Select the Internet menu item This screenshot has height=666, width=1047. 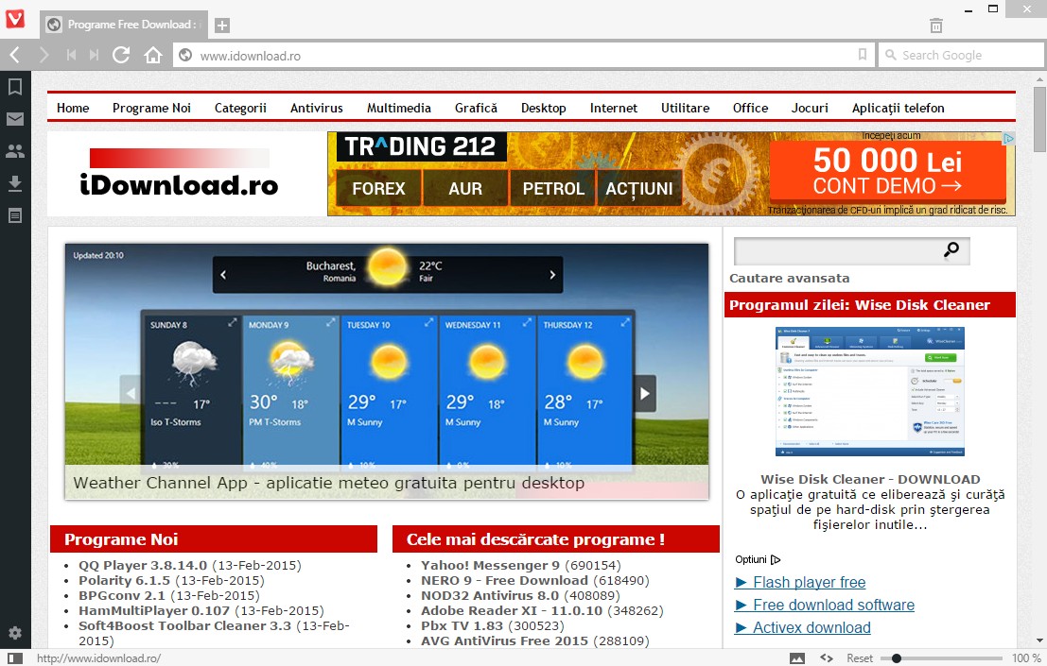tap(614, 108)
